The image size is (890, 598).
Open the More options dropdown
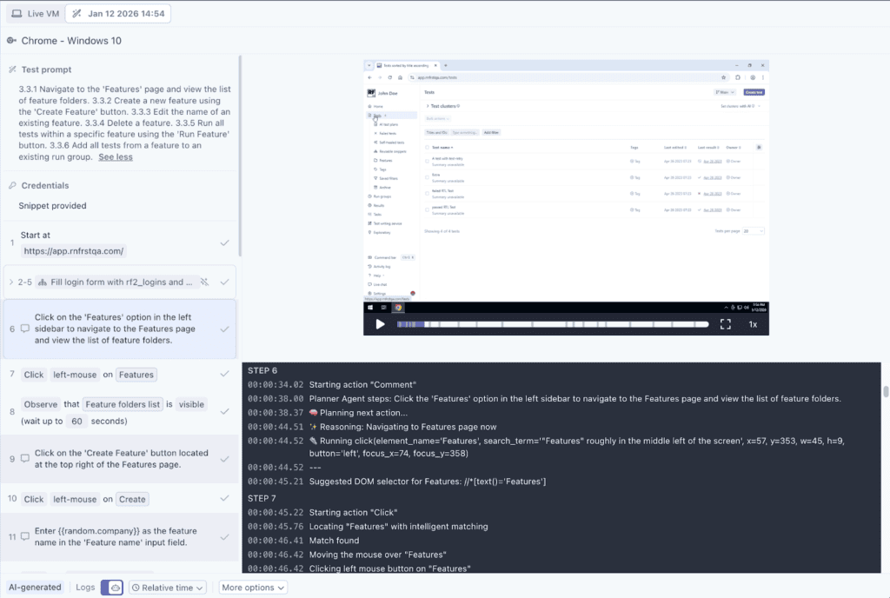point(253,588)
